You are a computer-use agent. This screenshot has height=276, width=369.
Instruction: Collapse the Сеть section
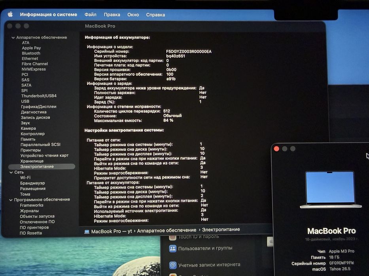click(11, 172)
